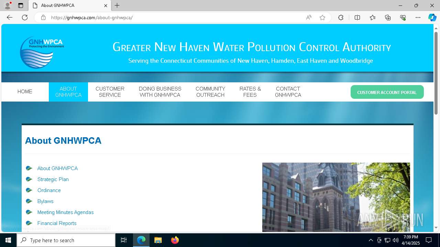Open the Strategic Plan link
The width and height of the screenshot is (440, 247).
[x=53, y=179]
